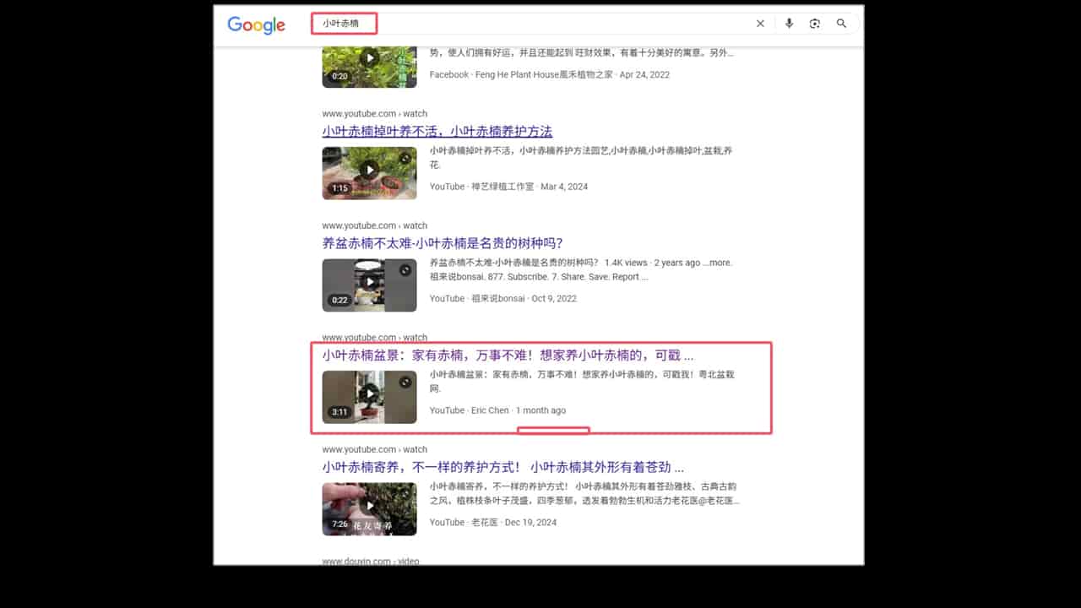Click the YouTube Eric Chen 1 month ago line
The image size is (1081, 608).
(x=497, y=410)
